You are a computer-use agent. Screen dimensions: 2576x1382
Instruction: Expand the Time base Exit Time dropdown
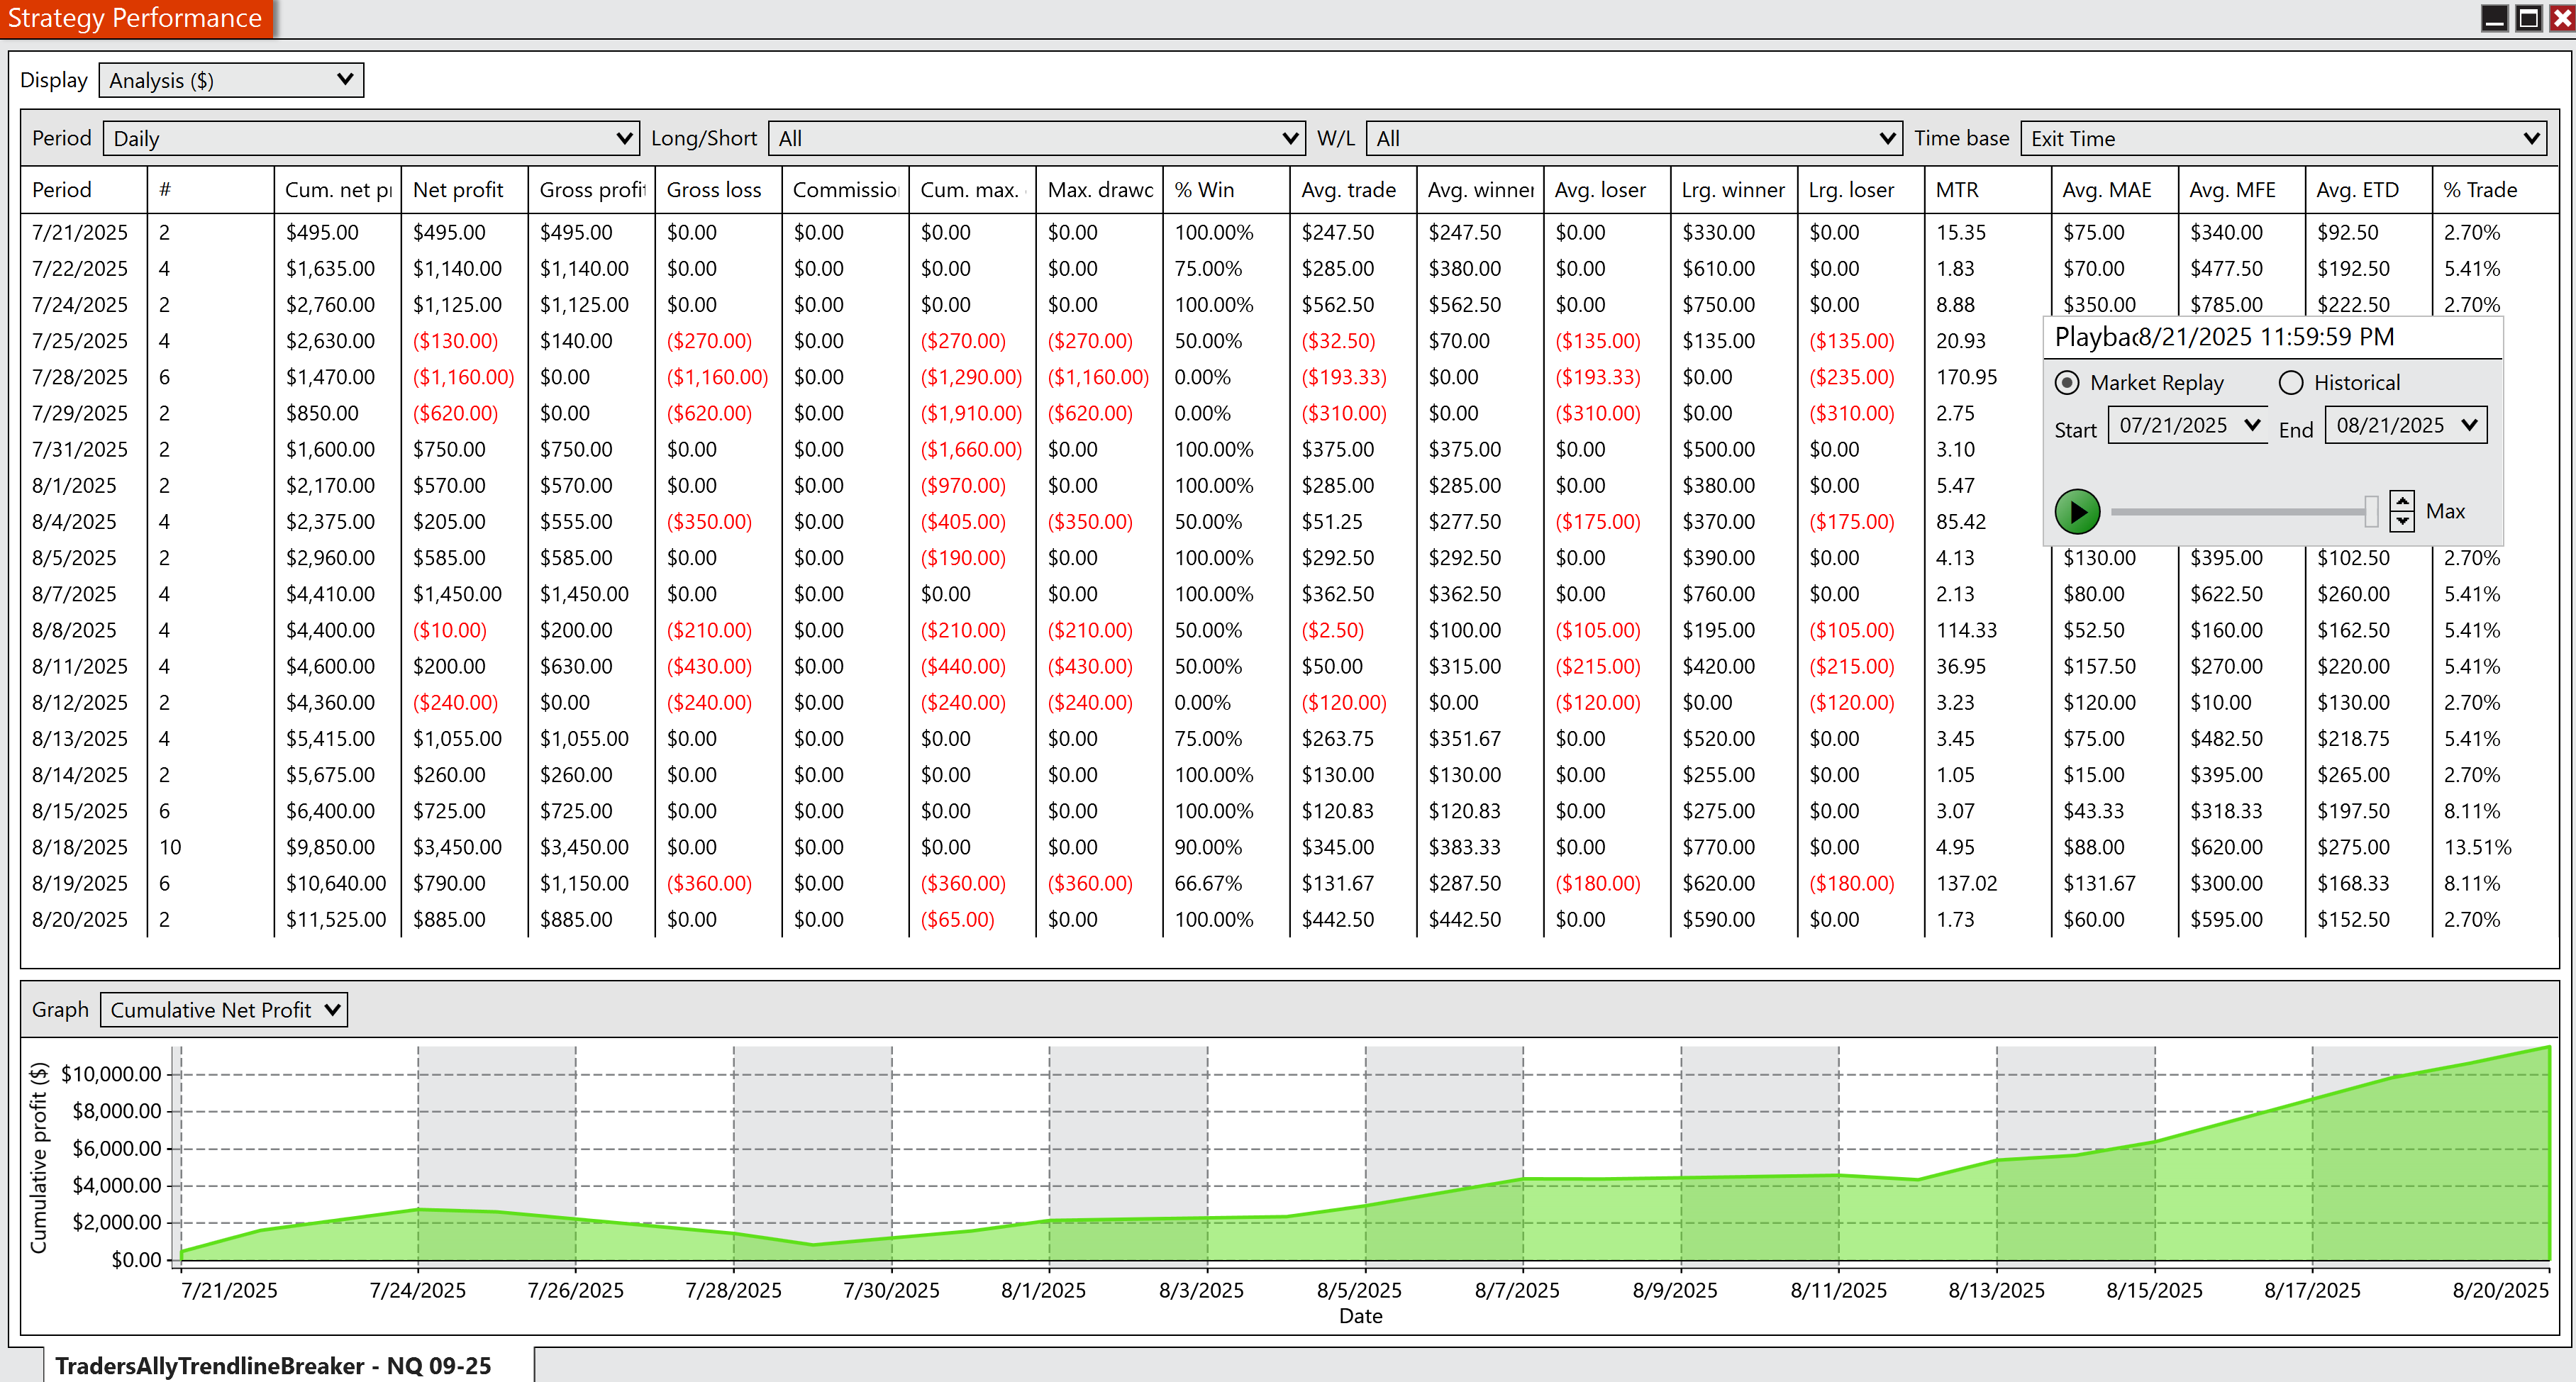[2284, 138]
